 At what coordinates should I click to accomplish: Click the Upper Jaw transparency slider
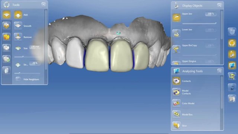tap(199, 23)
